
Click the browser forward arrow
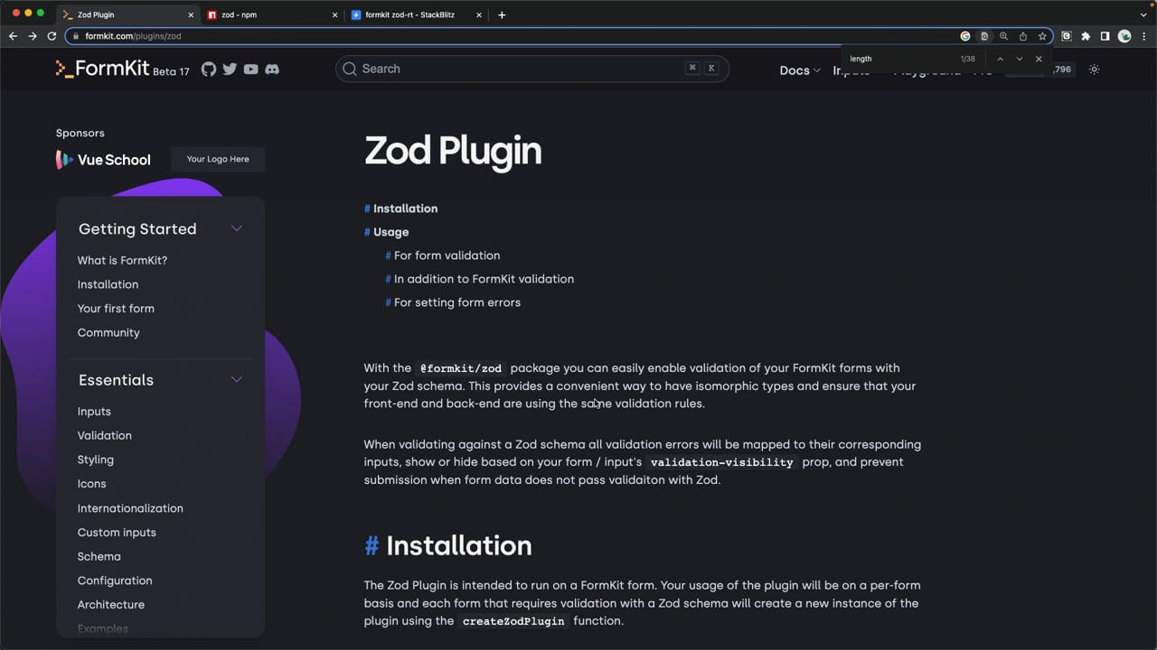(x=33, y=36)
